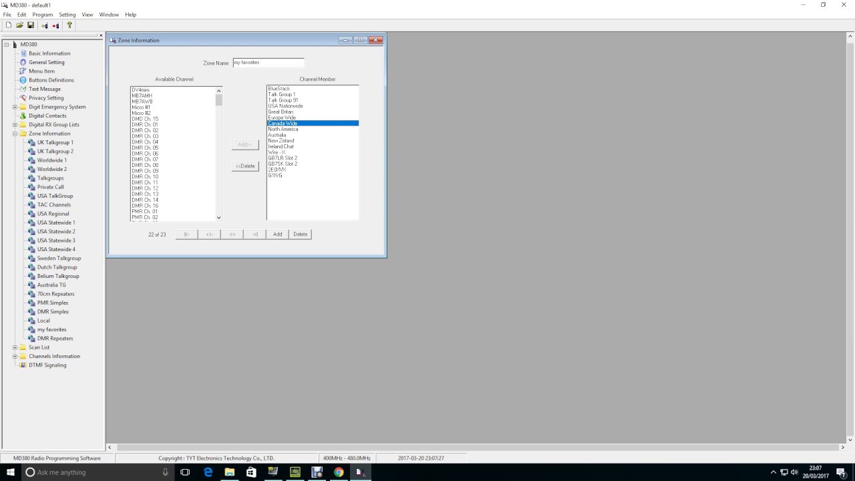
Task: Click the Read from radio toolbar icon
Action: click(45, 25)
